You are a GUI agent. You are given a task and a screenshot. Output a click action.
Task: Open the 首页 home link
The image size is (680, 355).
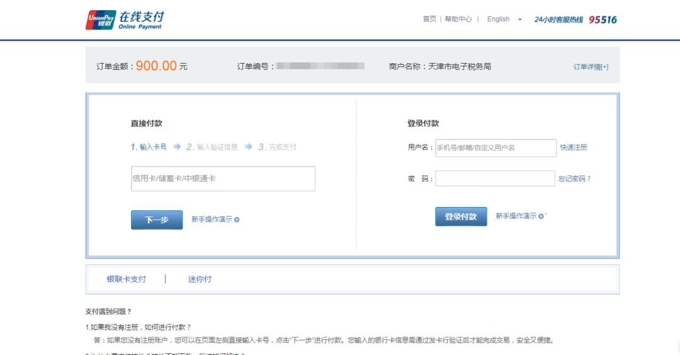[429, 19]
